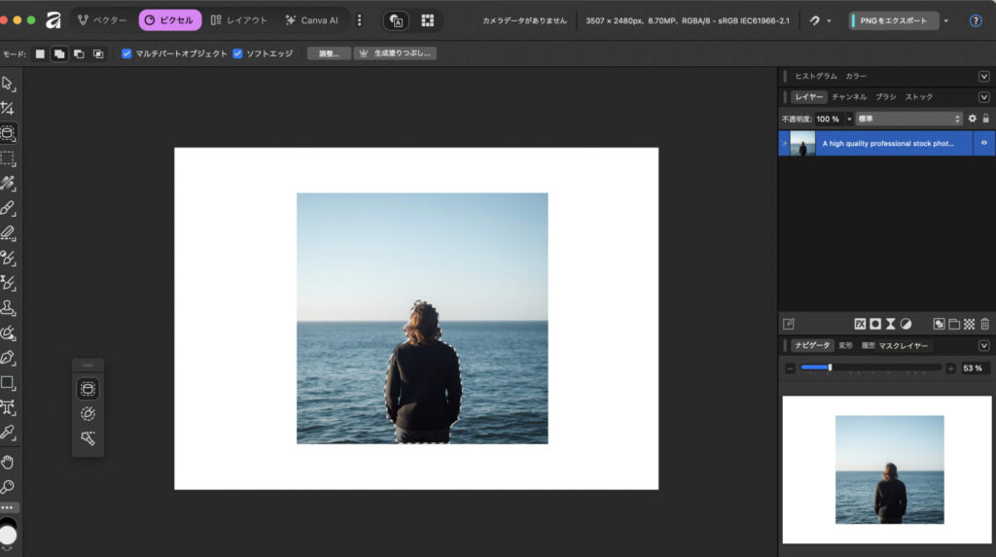Click the 調整... button
996x557 pixels.
pos(329,53)
